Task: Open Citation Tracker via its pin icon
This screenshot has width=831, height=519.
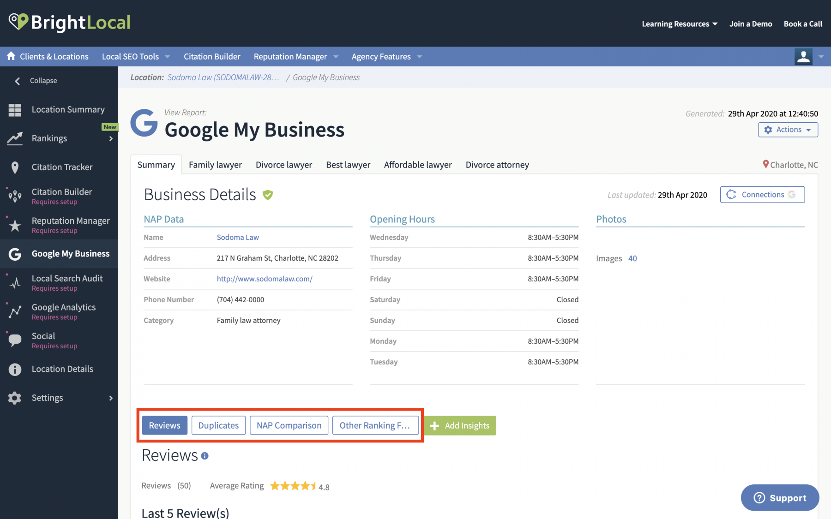Action: pos(15,167)
